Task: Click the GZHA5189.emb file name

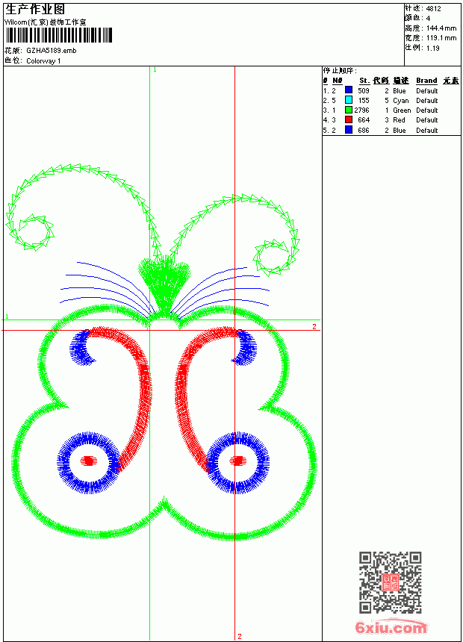Action: click(52, 51)
